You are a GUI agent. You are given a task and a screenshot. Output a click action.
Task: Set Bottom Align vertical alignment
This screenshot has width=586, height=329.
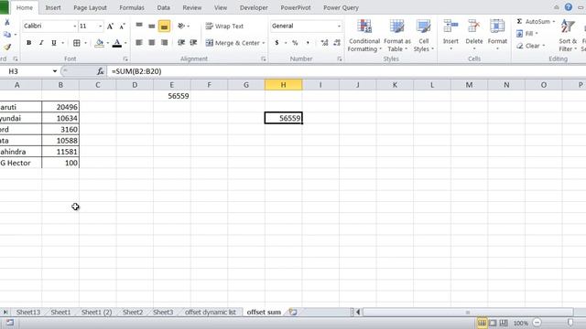pos(164,26)
